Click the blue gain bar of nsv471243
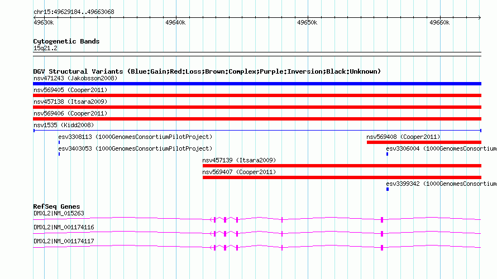Viewport: 497px width, 279px height. (257, 84)
